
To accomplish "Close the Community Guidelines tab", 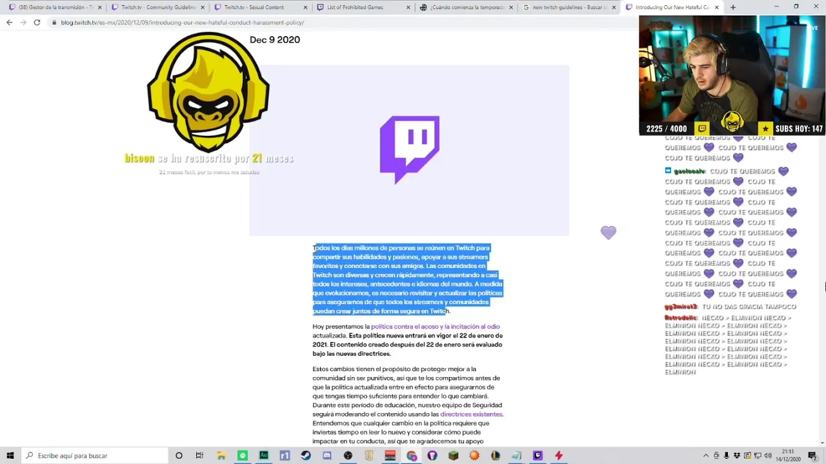I will [x=202, y=8].
